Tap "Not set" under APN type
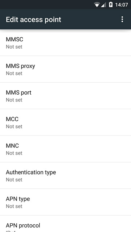Viewport: 131px width, 232px height. 14,206
